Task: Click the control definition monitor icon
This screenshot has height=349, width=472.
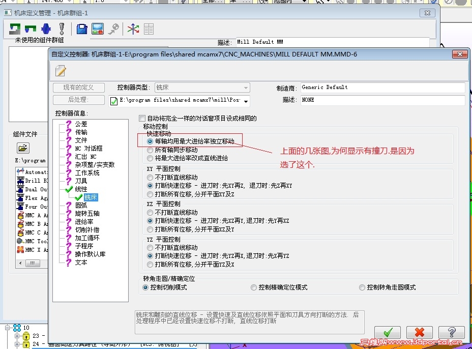Action: coord(98,29)
